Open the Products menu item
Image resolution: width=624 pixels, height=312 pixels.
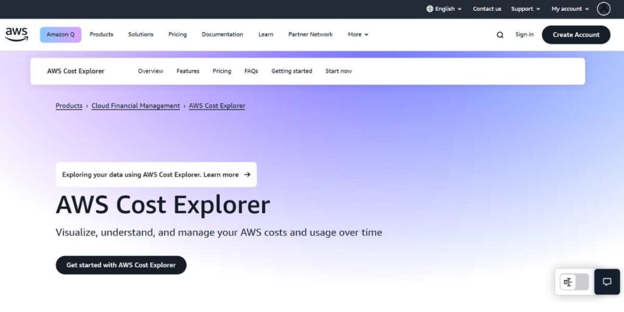pos(101,35)
